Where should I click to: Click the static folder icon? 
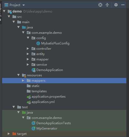pos(29,86)
